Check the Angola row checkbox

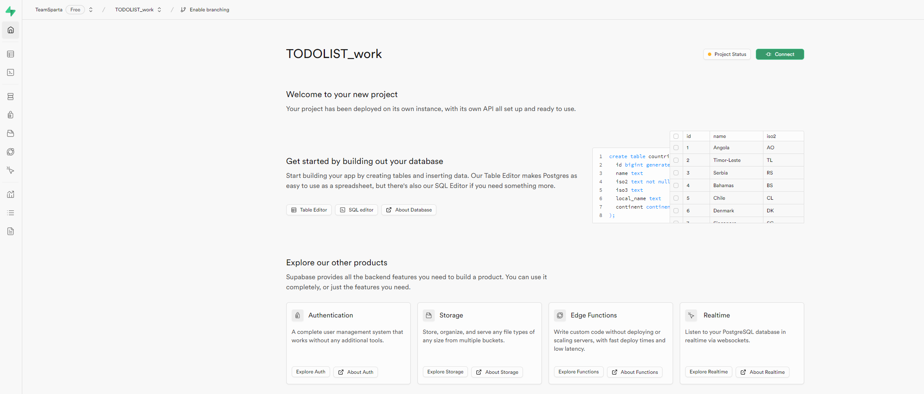[676, 148]
